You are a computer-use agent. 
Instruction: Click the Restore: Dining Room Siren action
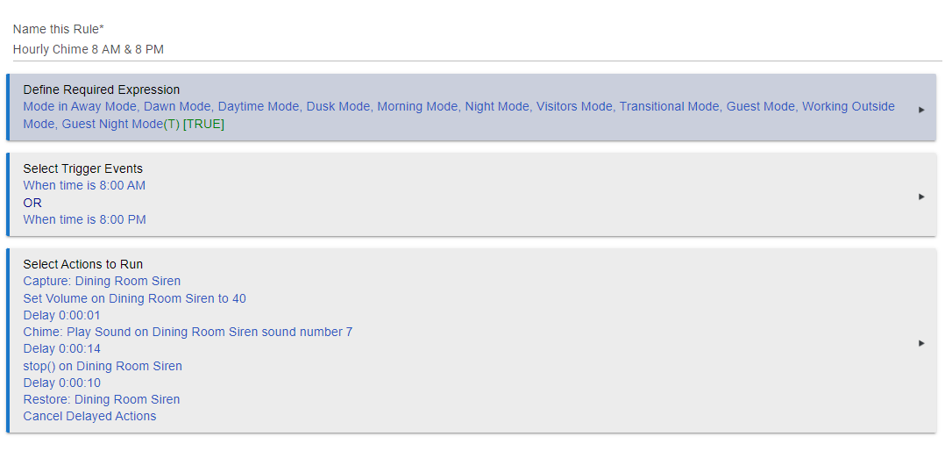[102, 399]
